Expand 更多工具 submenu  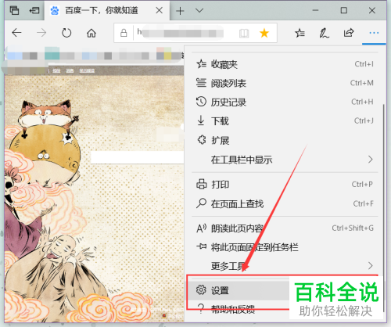click(x=285, y=266)
